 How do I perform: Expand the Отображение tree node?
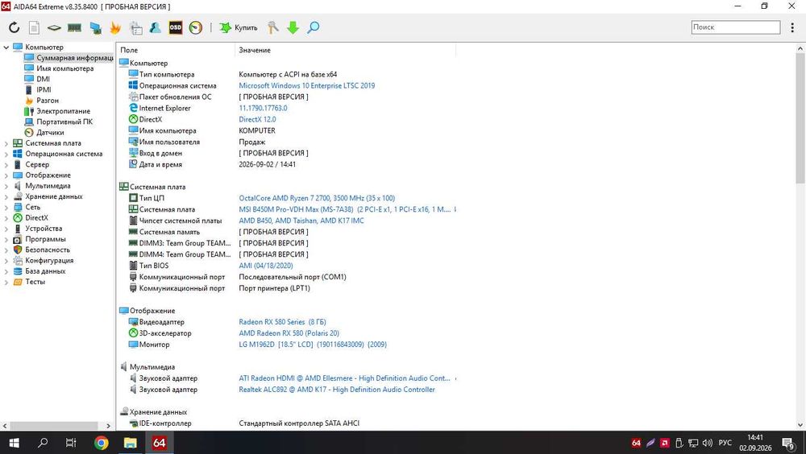pos(6,175)
